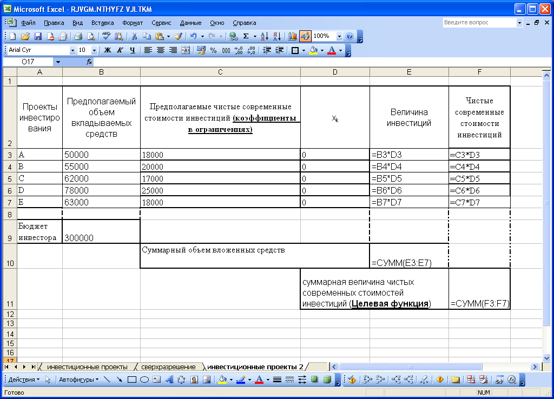
Task: Click the Введите вопрос help field
Action: click(479, 22)
